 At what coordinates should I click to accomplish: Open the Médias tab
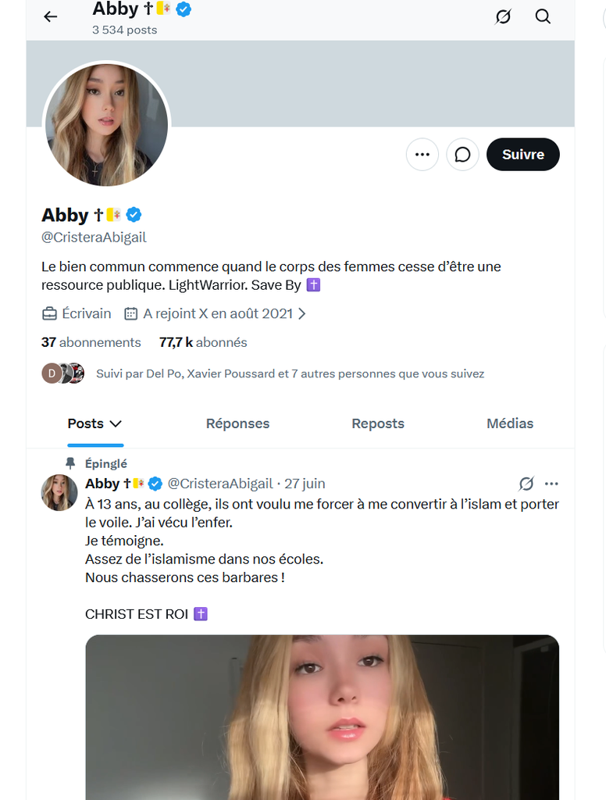tap(510, 423)
